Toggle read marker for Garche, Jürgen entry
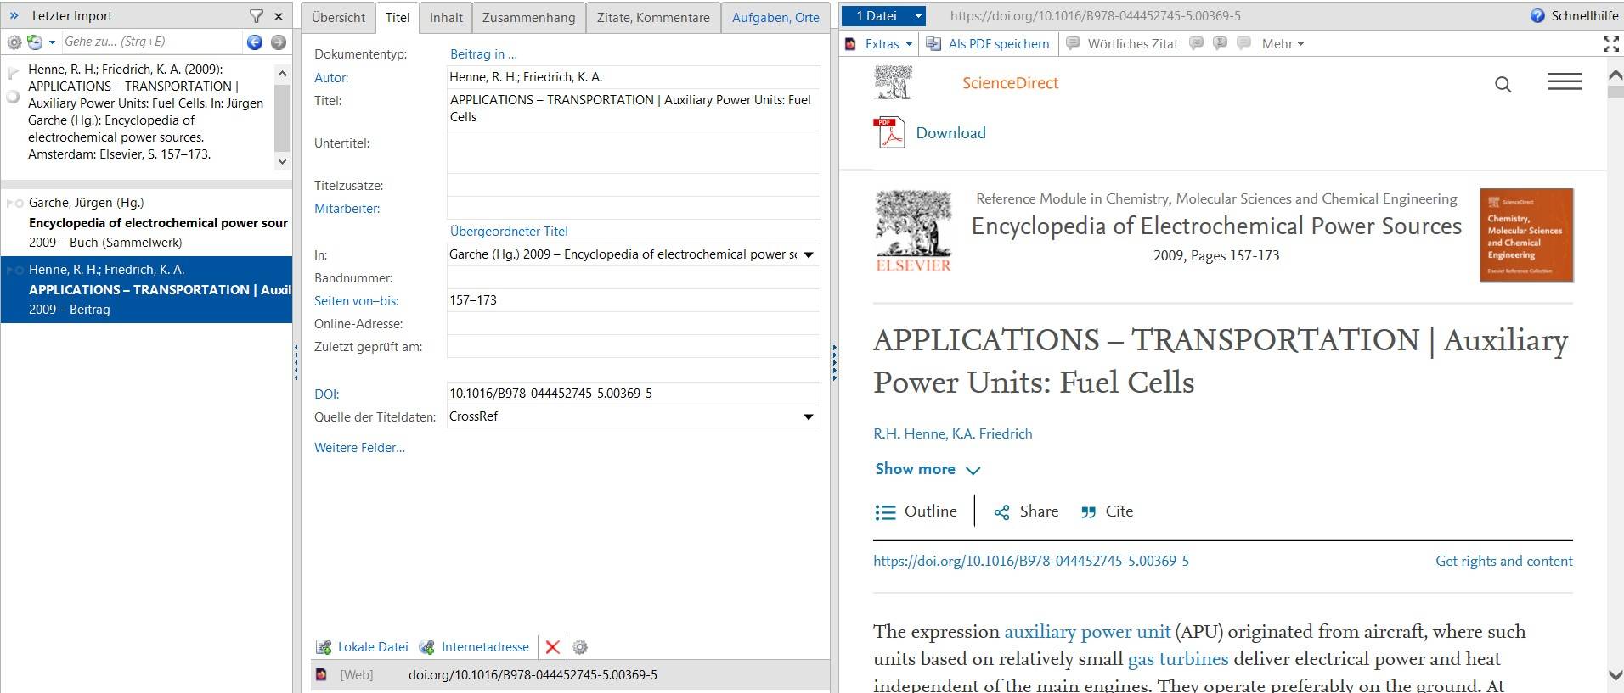This screenshot has height=693, width=1624. [19, 204]
